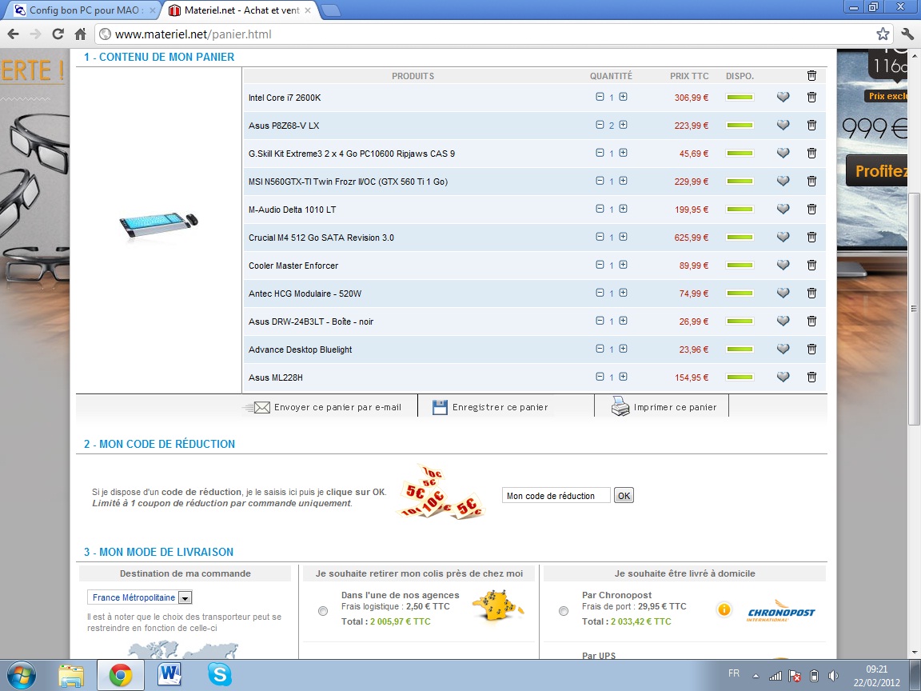Reload the page with refresh icon
This screenshot has width=921, height=691.
pyautogui.click(x=58, y=34)
